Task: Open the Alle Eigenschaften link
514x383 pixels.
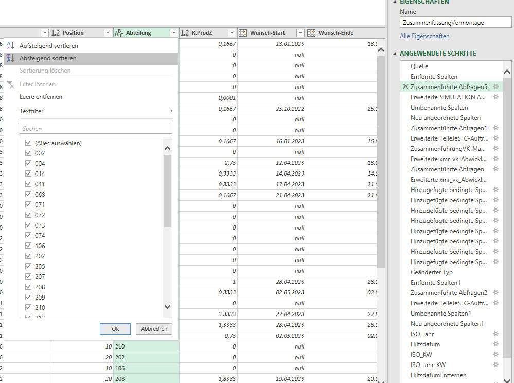Action: (424, 36)
